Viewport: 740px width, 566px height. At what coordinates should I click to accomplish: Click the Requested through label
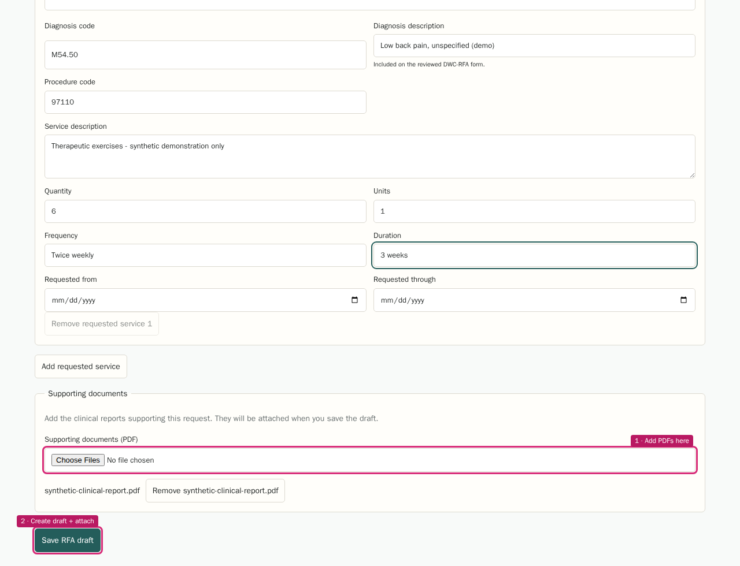pos(405,280)
